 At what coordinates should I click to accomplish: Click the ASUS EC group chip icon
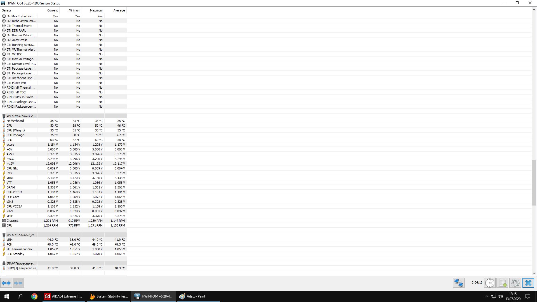4,235
